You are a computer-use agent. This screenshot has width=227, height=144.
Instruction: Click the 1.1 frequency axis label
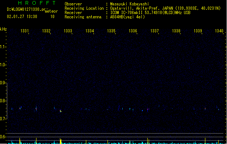(3, 47)
